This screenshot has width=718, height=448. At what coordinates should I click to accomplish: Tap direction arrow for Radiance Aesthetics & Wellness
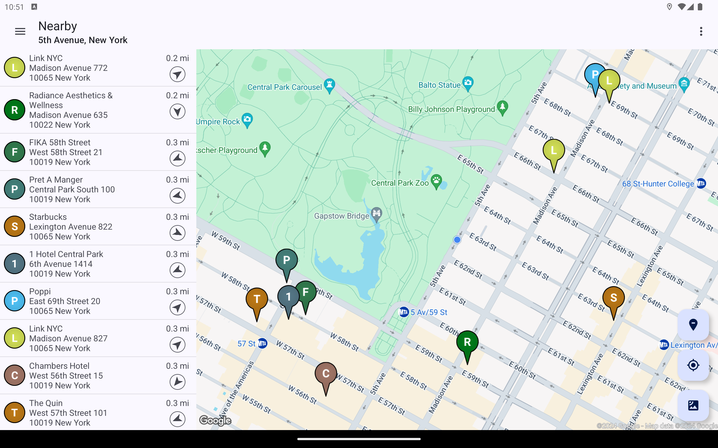[x=178, y=112]
